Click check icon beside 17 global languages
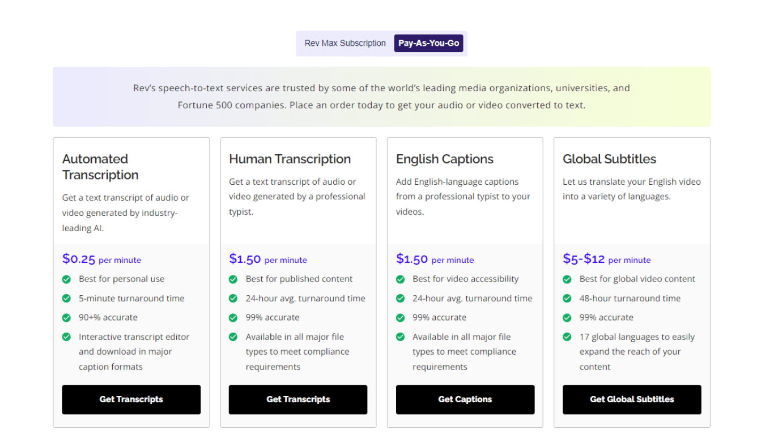The height and width of the screenshot is (434, 774). (x=567, y=337)
